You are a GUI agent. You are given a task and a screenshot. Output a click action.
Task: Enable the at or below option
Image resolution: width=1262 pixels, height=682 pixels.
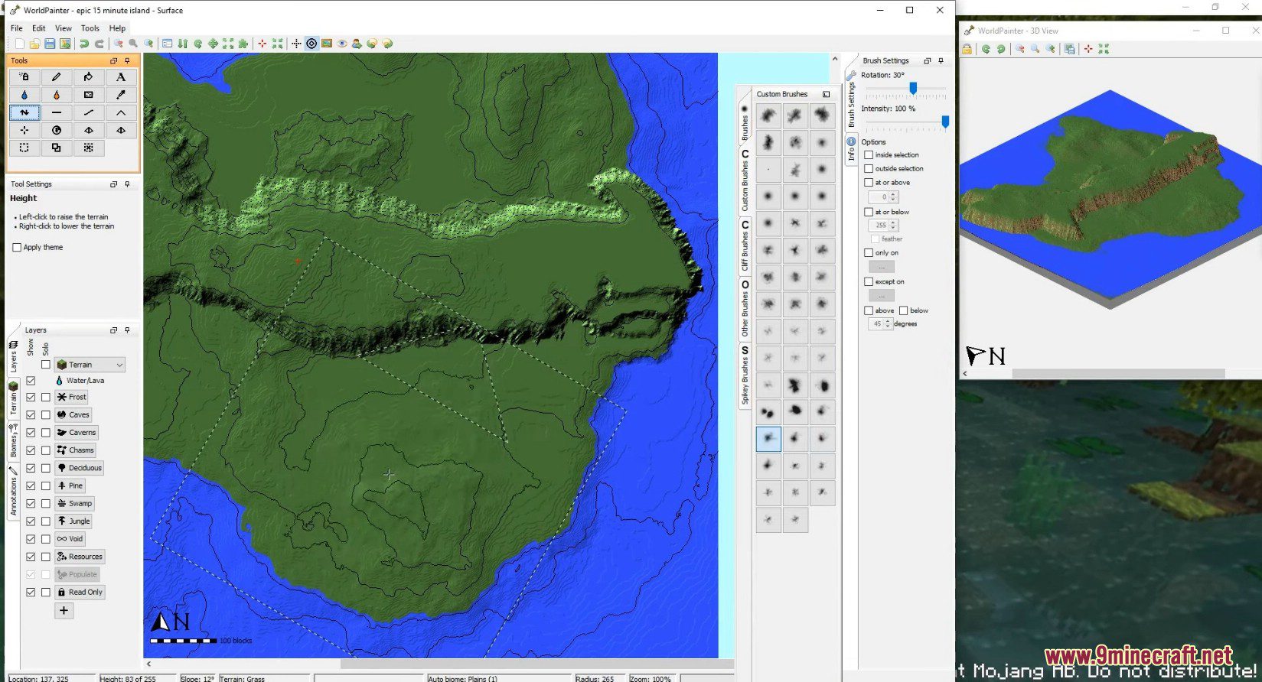point(869,212)
